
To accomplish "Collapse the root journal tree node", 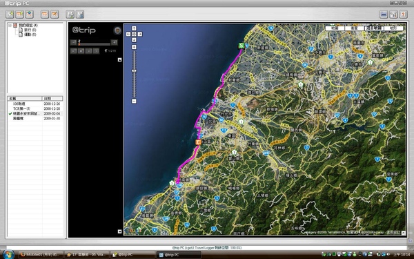I will pos(10,26).
